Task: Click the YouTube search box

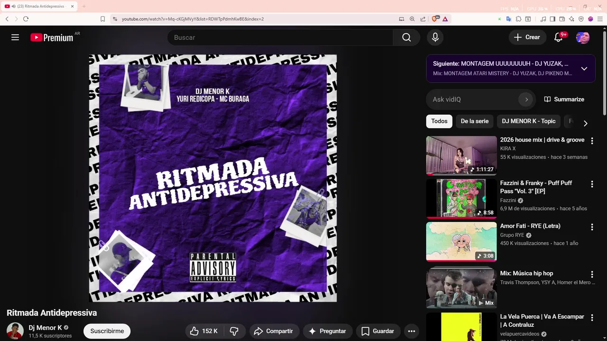Action: point(280,37)
